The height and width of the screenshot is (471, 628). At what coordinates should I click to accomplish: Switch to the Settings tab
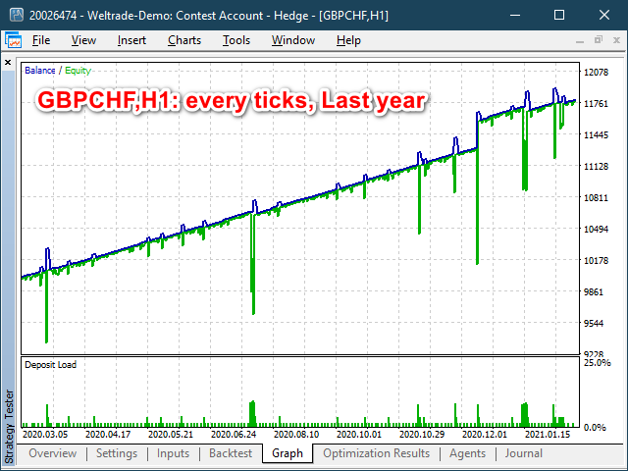tap(117, 453)
